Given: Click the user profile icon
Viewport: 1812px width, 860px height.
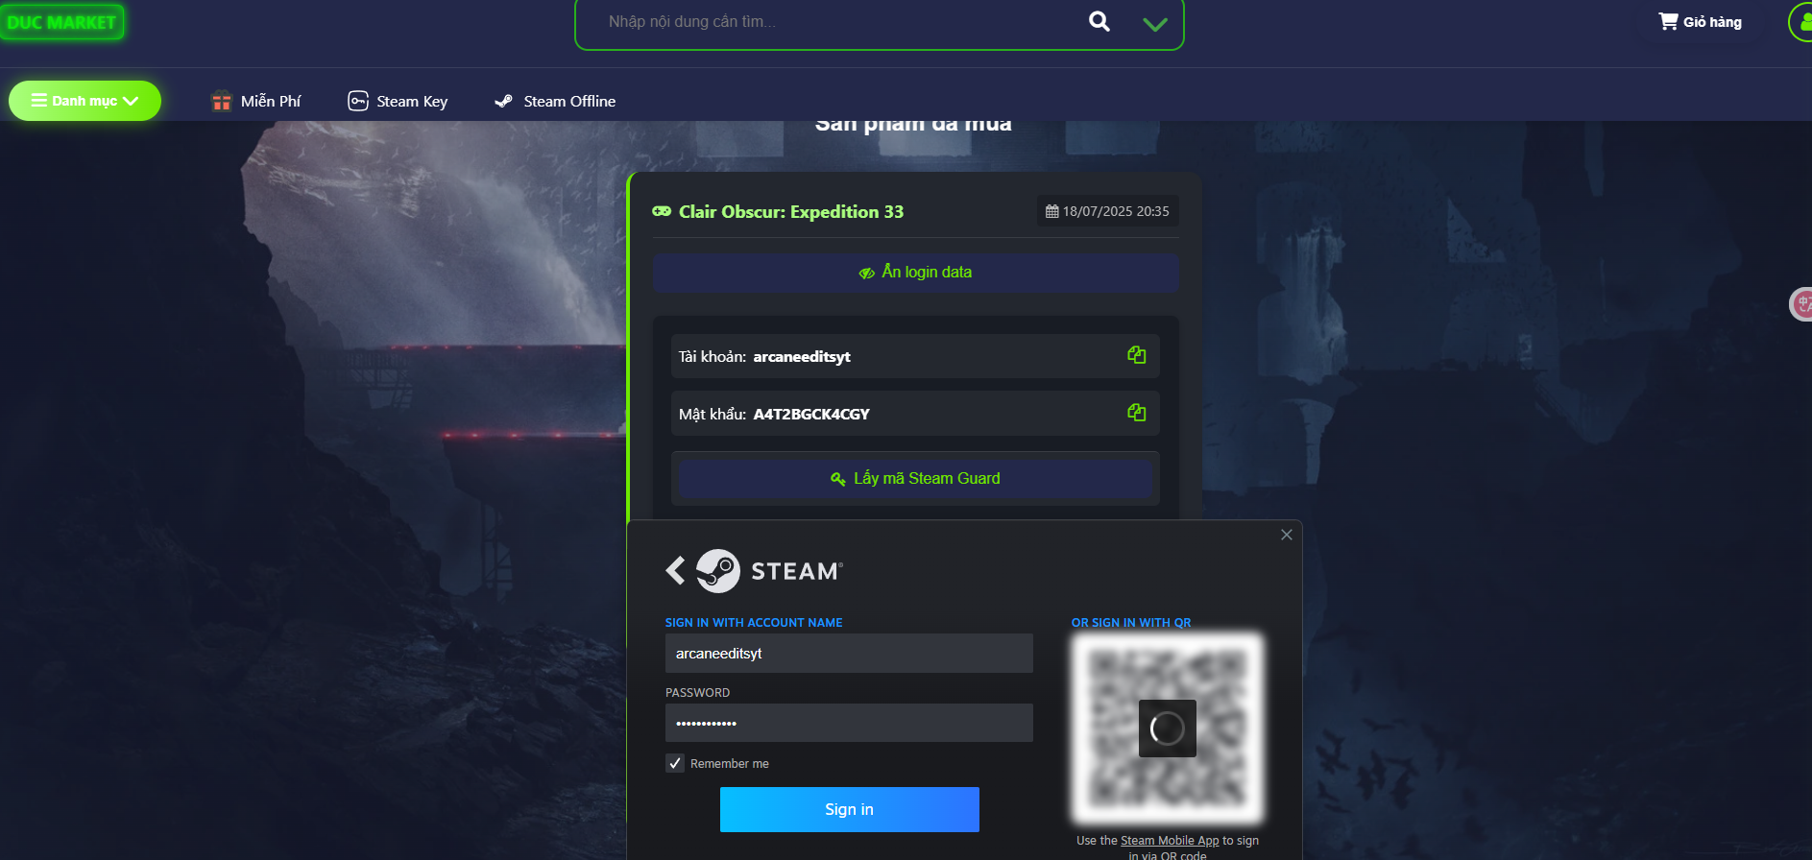Looking at the screenshot, I should [1802, 21].
